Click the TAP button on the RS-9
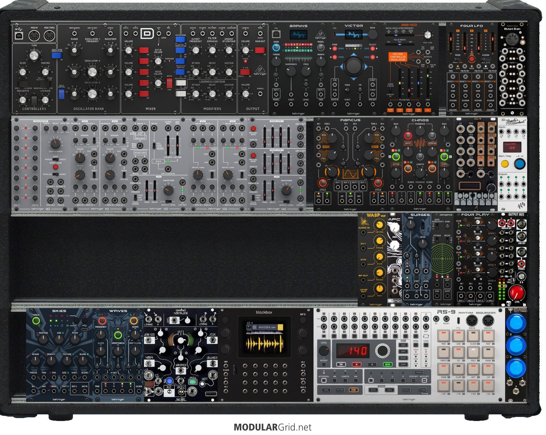The width and height of the screenshot is (546, 435). pos(341,364)
